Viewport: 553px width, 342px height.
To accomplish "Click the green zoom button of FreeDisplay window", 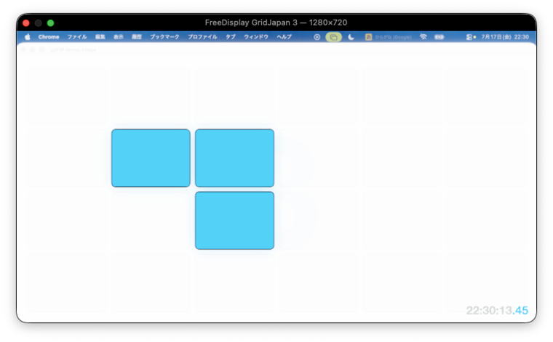I will 50,23.
